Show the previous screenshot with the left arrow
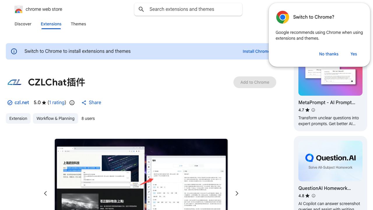Image resolution: width=373 pixels, height=210 pixels. point(45,193)
